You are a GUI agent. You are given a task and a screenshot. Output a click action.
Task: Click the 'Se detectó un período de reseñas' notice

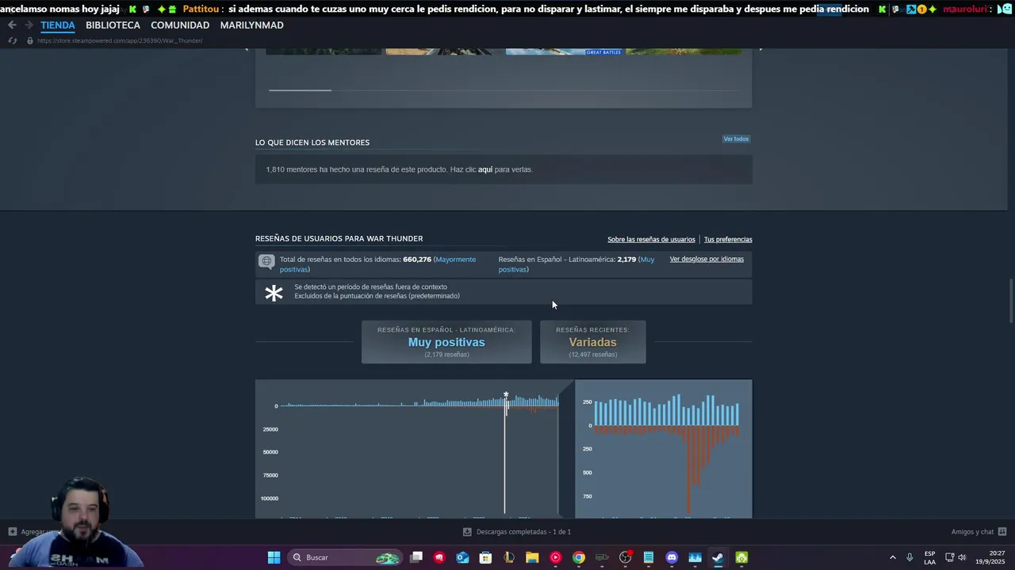tap(504, 292)
